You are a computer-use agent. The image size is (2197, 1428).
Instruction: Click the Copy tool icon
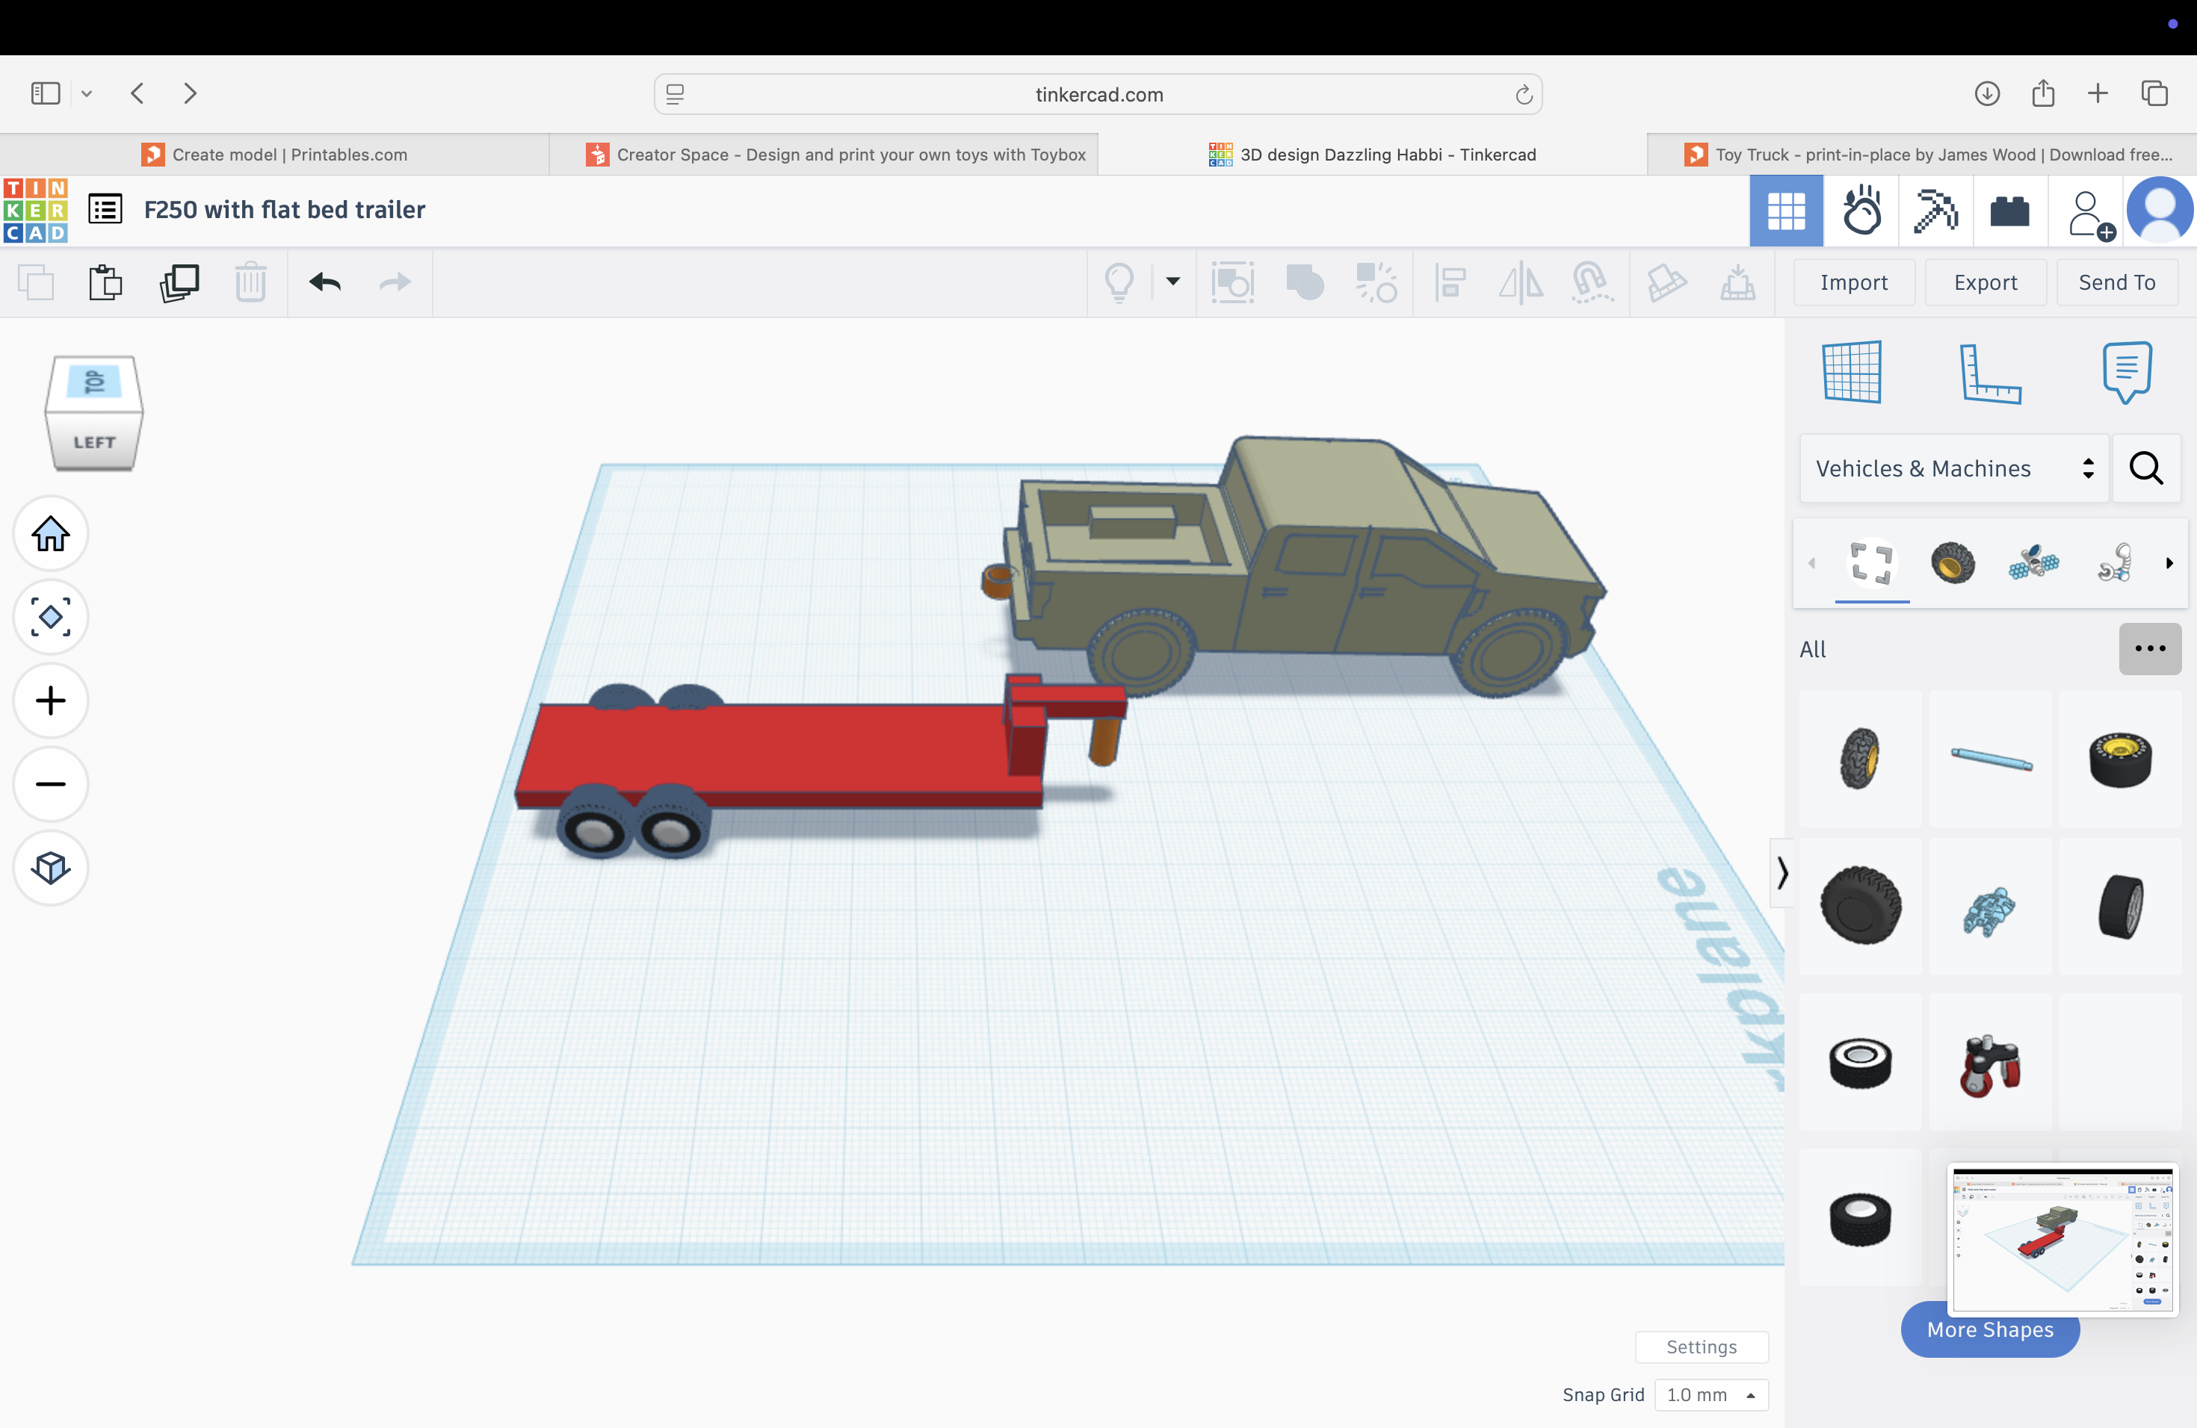point(36,282)
